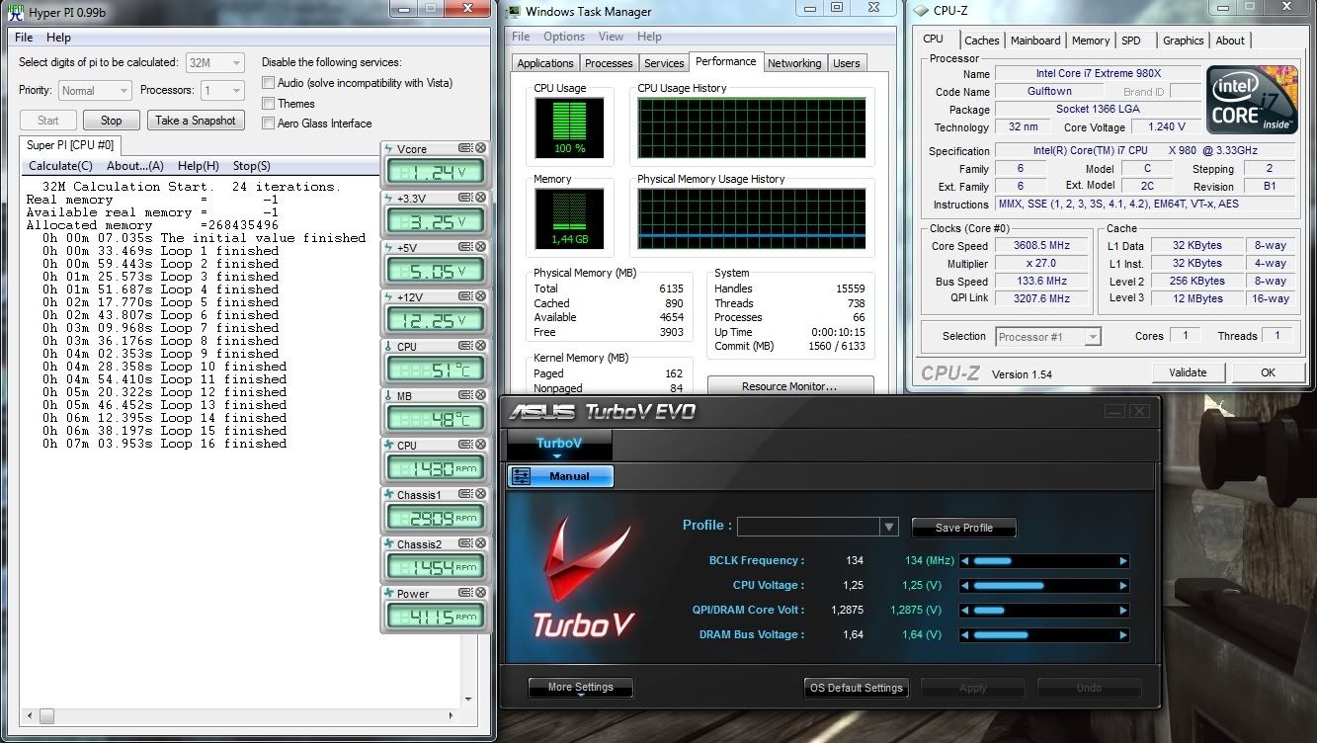The width and height of the screenshot is (1317, 743).
Task: Click CPU Voltage decrease arrow in TurboV
Action: click(966, 586)
